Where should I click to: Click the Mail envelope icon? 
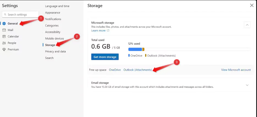click(4, 30)
